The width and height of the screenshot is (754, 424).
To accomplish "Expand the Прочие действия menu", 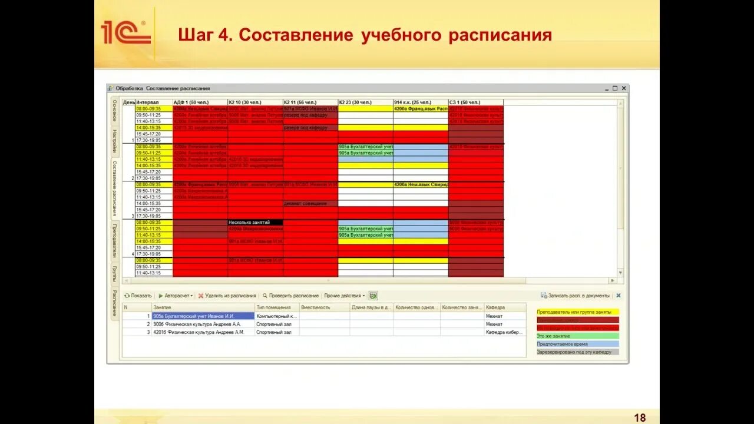I will (x=345, y=296).
